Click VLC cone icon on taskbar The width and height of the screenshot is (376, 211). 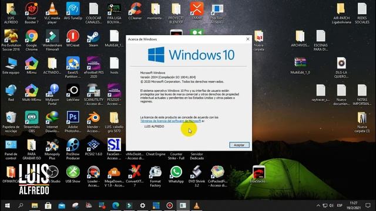[197, 206]
